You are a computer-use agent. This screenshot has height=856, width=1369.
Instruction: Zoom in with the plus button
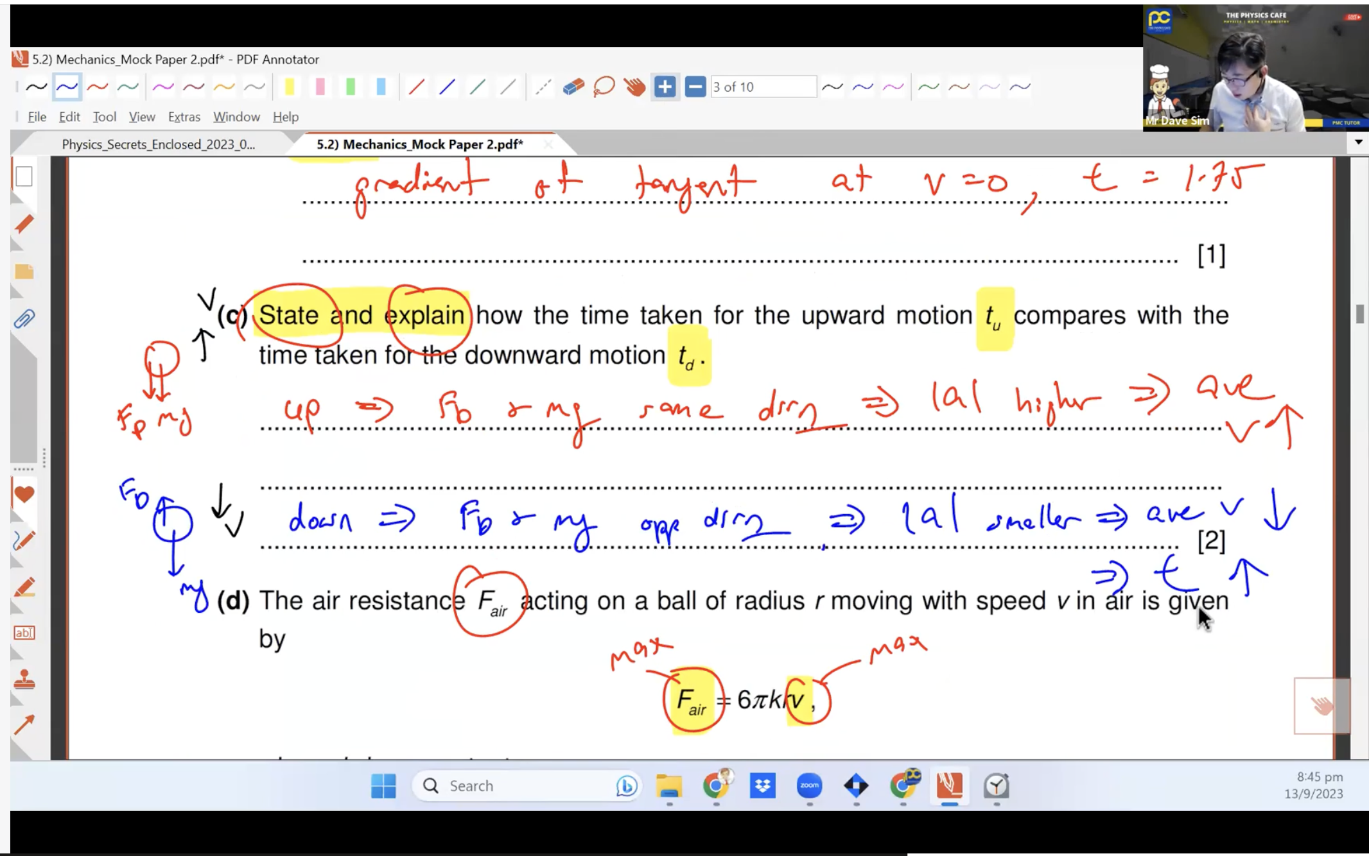[x=665, y=87]
